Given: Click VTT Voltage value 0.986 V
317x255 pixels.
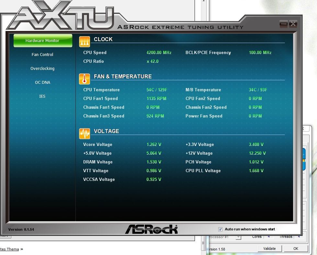Looking at the screenshot, I should pos(154,171).
